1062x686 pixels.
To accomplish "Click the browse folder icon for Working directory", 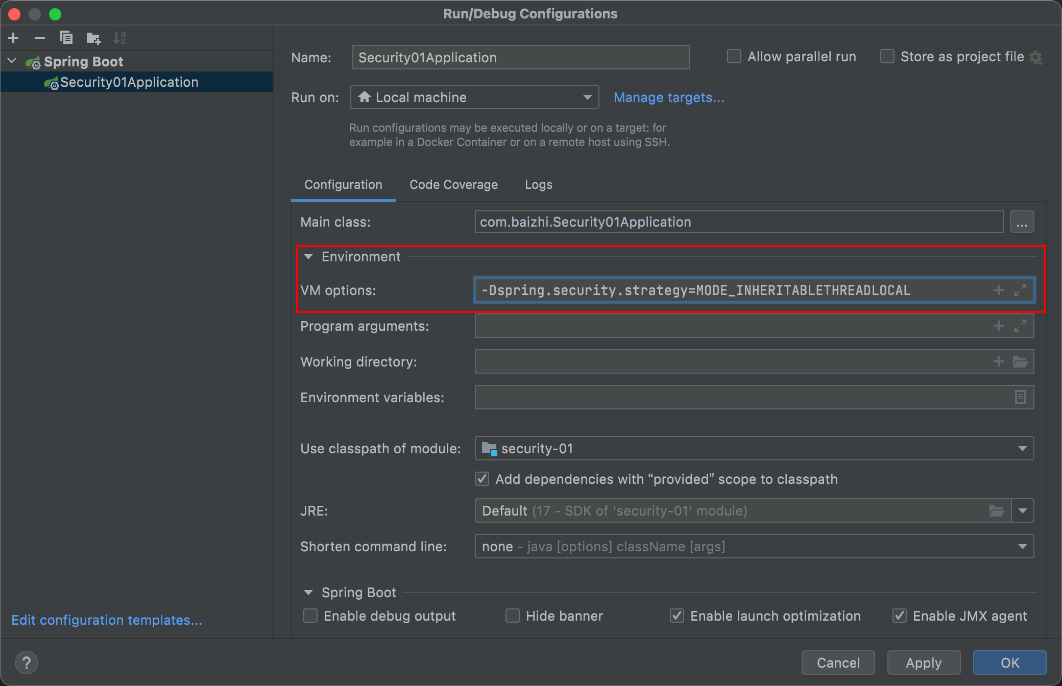I will [1020, 362].
